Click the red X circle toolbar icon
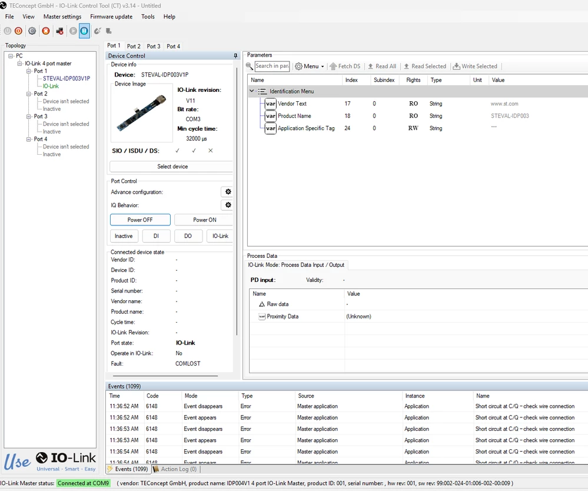 (46, 31)
